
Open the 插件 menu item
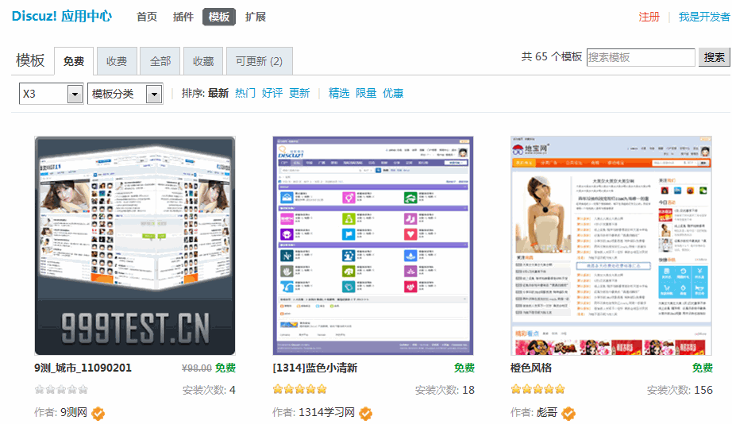click(183, 17)
